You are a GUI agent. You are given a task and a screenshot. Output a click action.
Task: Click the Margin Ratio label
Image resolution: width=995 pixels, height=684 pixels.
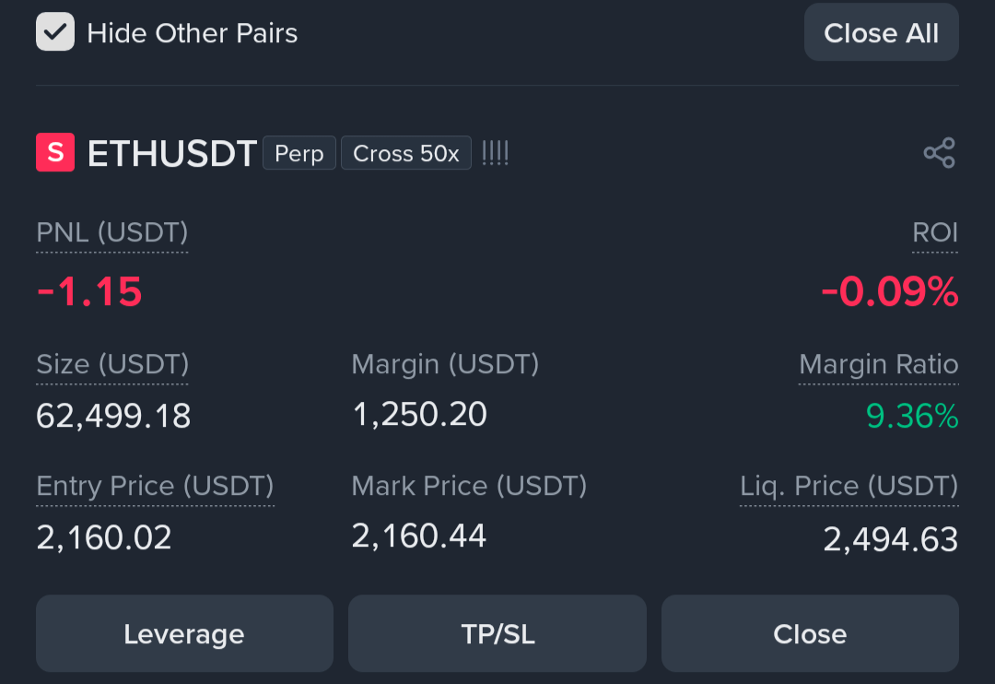coord(879,364)
